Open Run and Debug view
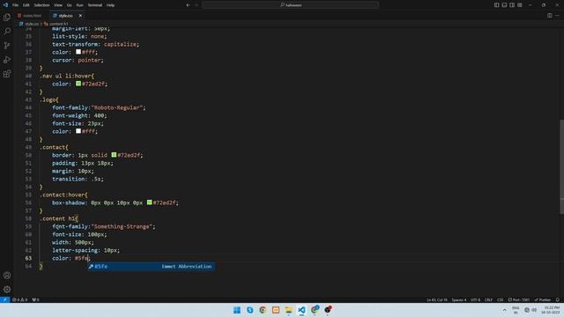The width and height of the screenshot is (564, 317). coord(7,60)
